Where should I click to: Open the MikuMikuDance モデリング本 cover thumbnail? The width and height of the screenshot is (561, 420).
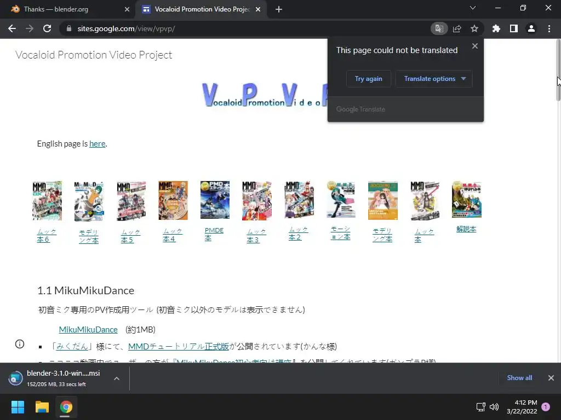tap(89, 201)
